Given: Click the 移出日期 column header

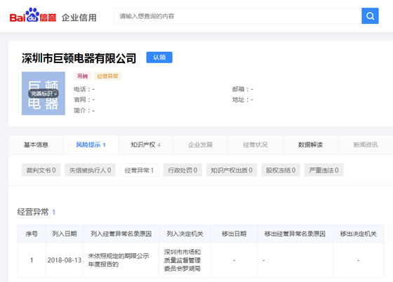Looking at the screenshot, I should (234, 234).
